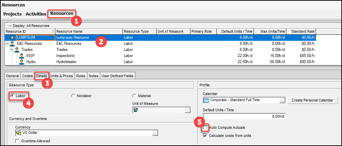Click the LUMPSUM Resource ID cell
342x146 pixels.
click(x=35, y=37)
